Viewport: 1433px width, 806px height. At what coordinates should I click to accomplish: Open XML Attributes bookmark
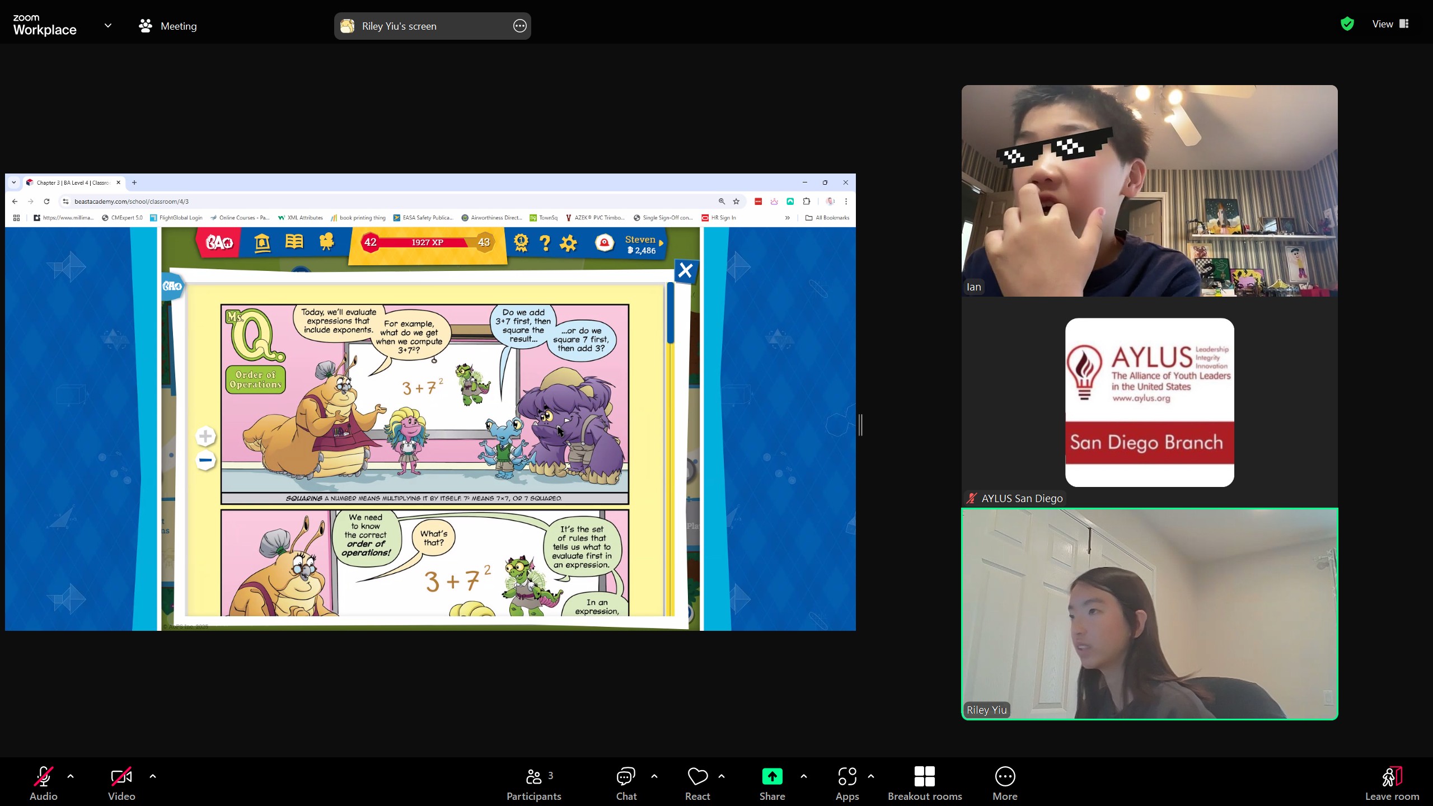(301, 218)
